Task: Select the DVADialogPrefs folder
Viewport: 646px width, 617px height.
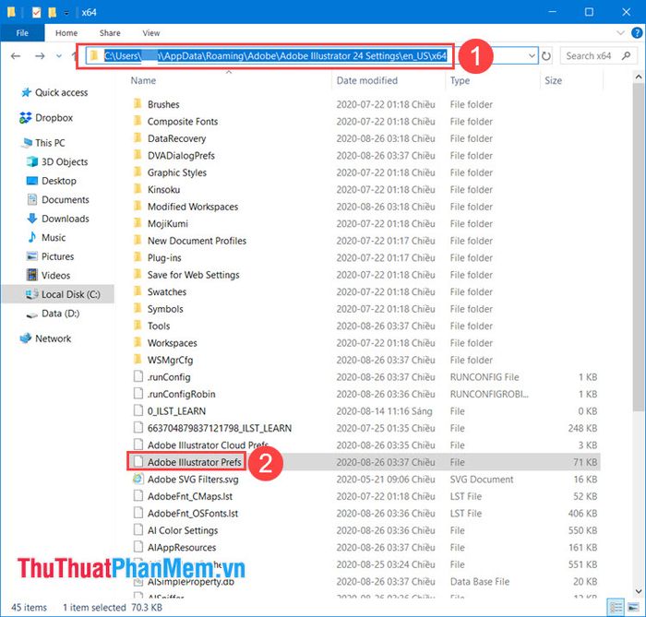Action: [x=181, y=156]
